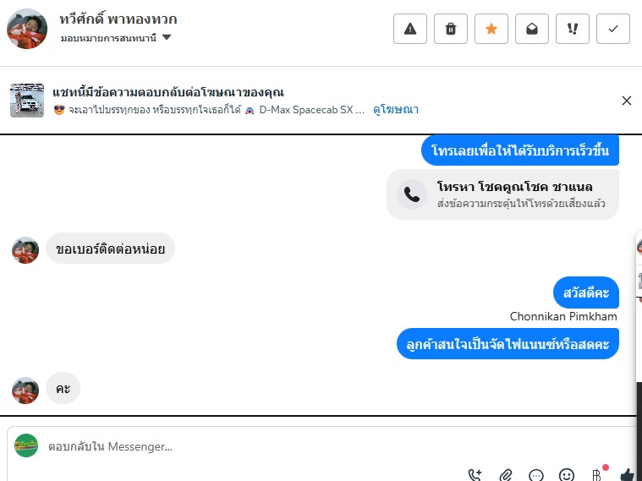
Task: Send a thumbs-up like
Action: [x=628, y=475]
